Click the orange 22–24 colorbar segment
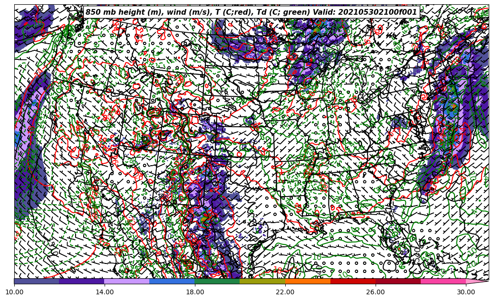The image size is (493, 300). pyautogui.click(x=308, y=281)
